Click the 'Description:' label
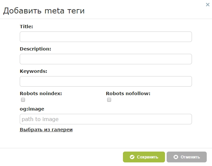 pos(35,49)
